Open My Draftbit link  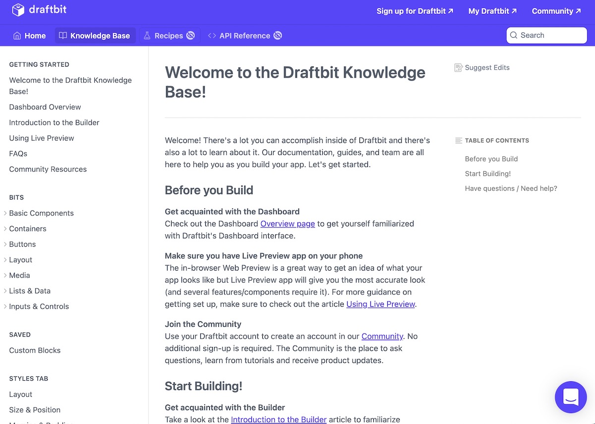pyautogui.click(x=493, y=11)
